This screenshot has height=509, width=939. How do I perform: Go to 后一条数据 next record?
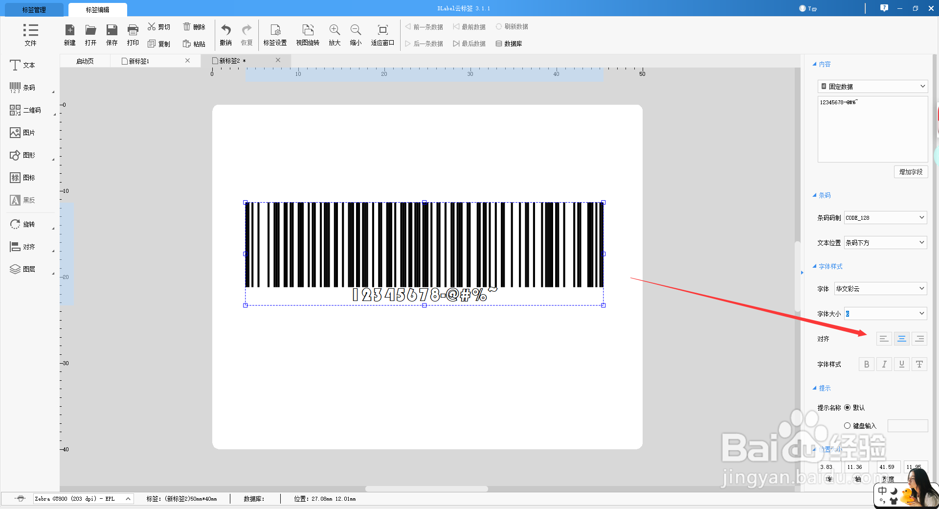click(x=424, y=44)
